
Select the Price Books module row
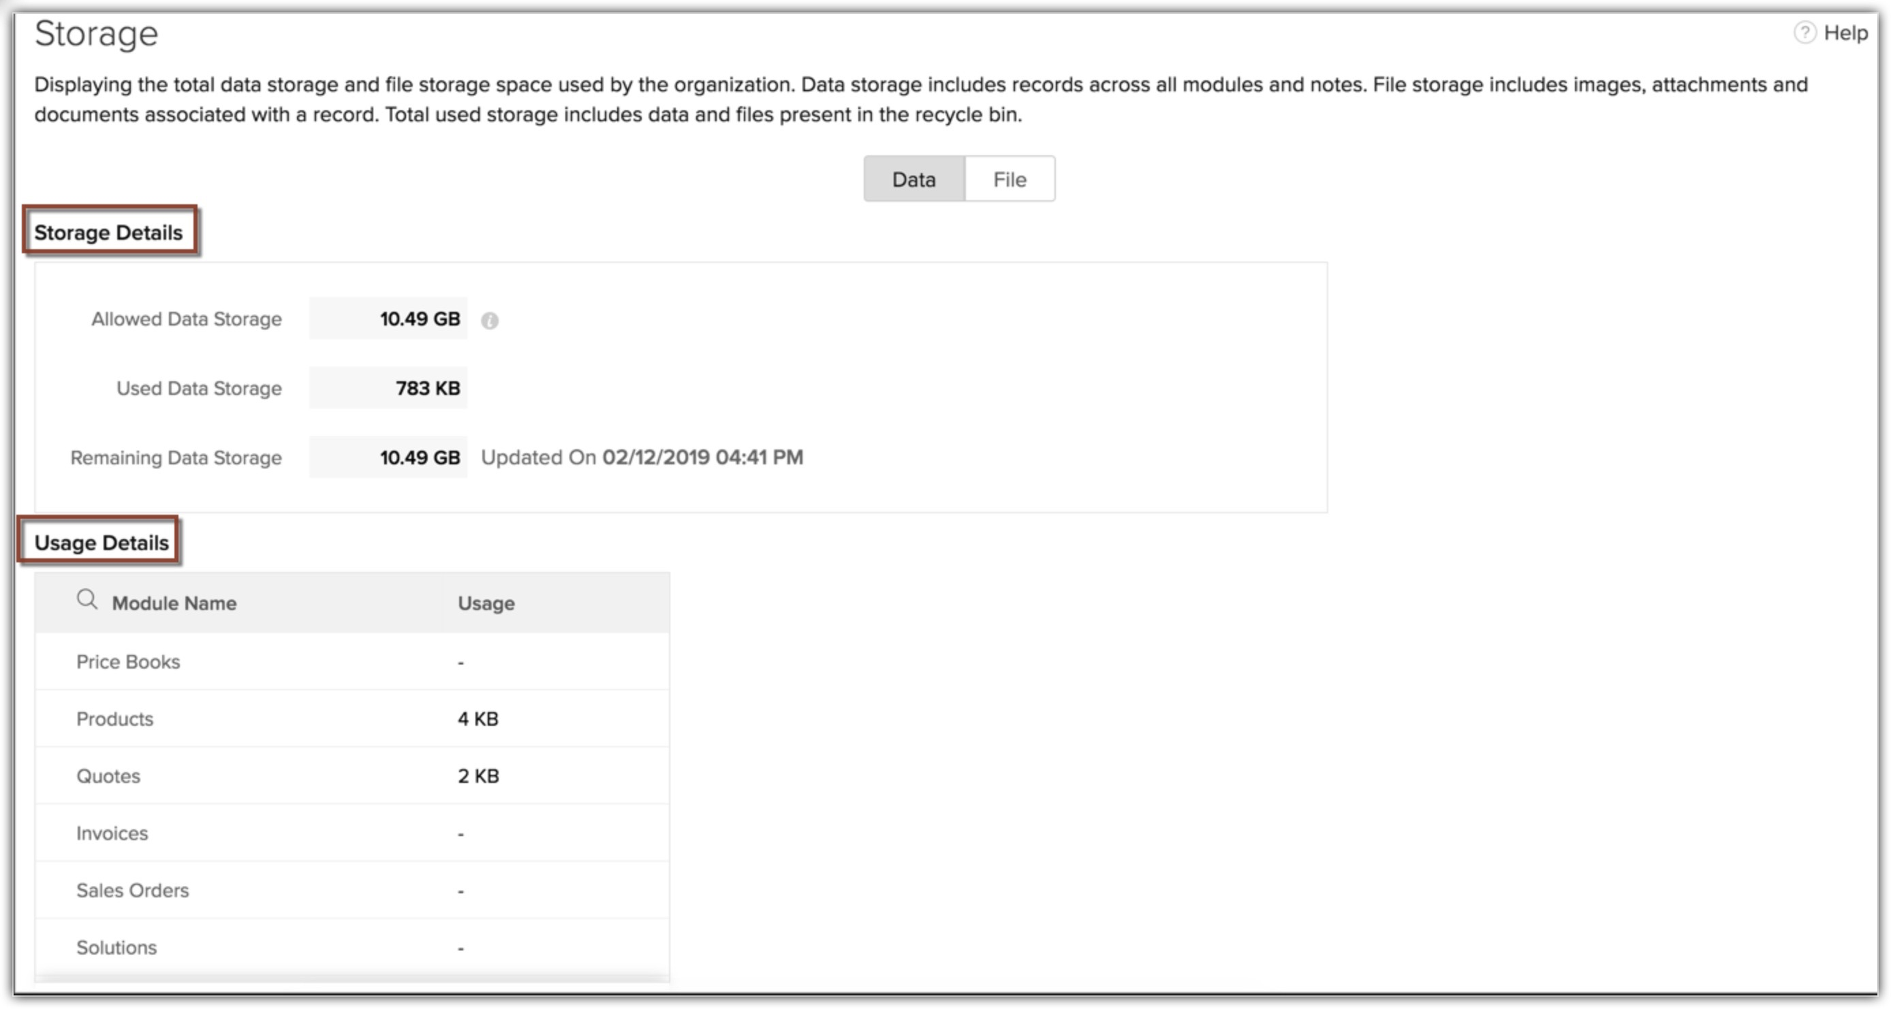click(x=128, y=662)
